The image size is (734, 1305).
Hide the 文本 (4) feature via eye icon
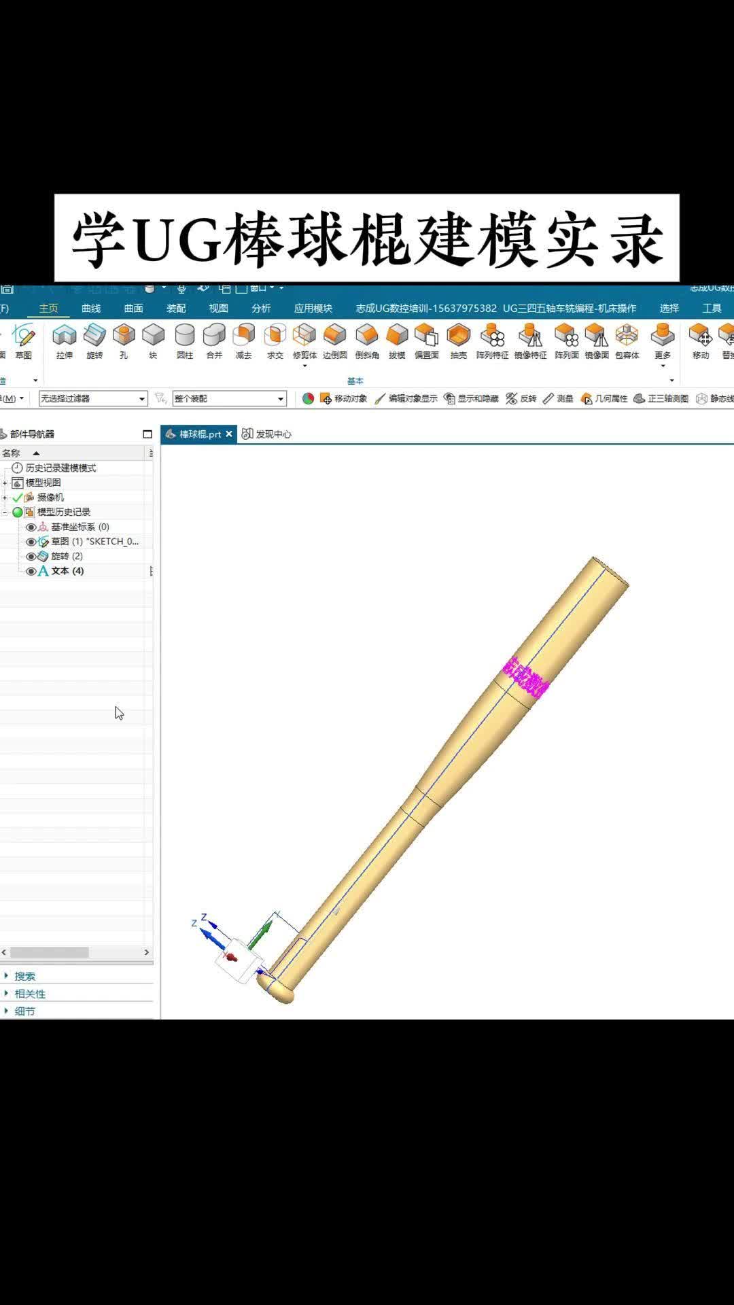pos(31,572)
